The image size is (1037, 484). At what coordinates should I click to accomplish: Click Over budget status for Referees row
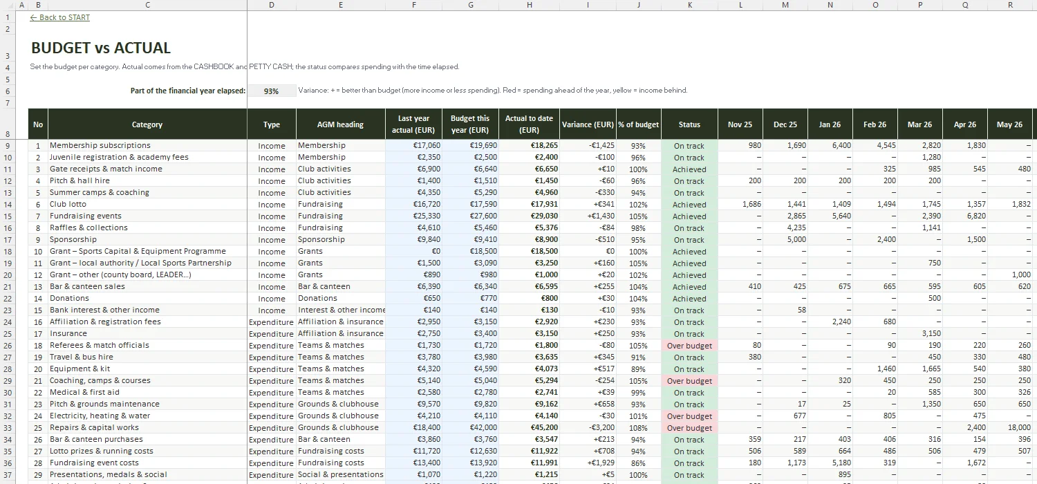pyautogui.click(x=689, y=345)
